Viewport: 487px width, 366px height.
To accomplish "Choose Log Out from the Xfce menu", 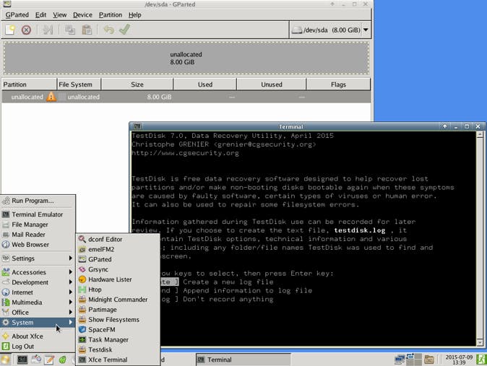I will (x=38, y=347).
